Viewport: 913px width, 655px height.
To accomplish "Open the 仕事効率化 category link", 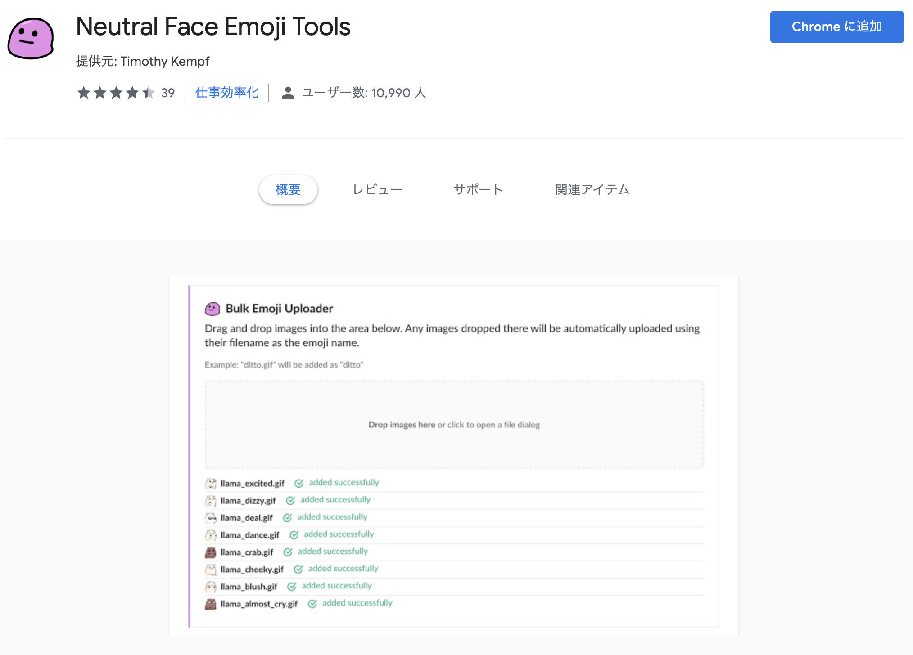I will pyautogui.click(x=227, y=93).
